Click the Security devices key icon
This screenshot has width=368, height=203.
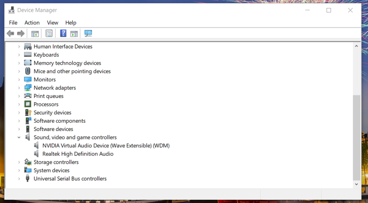(x=28, y=112)
